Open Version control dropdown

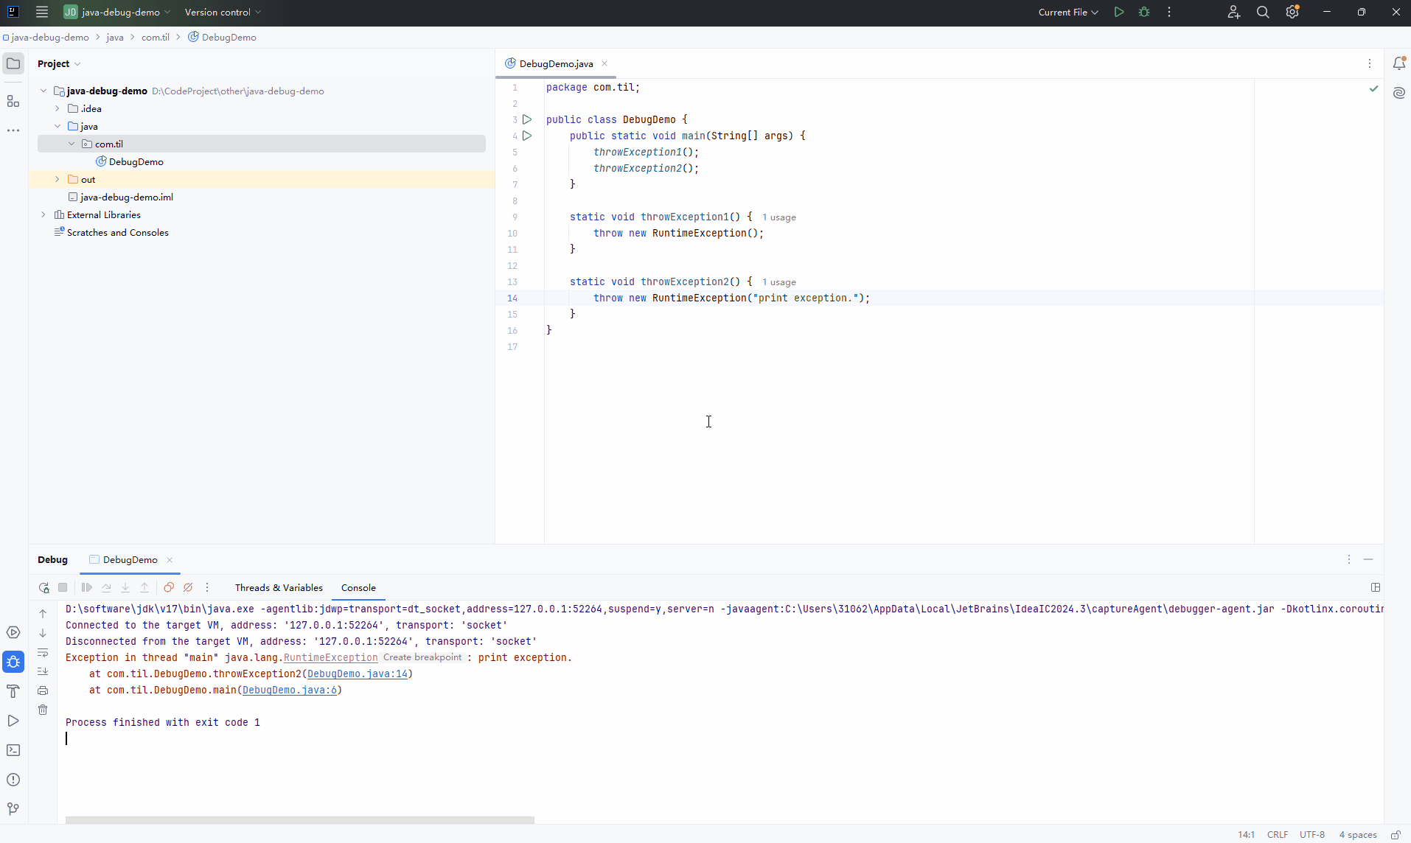point(223,13)
